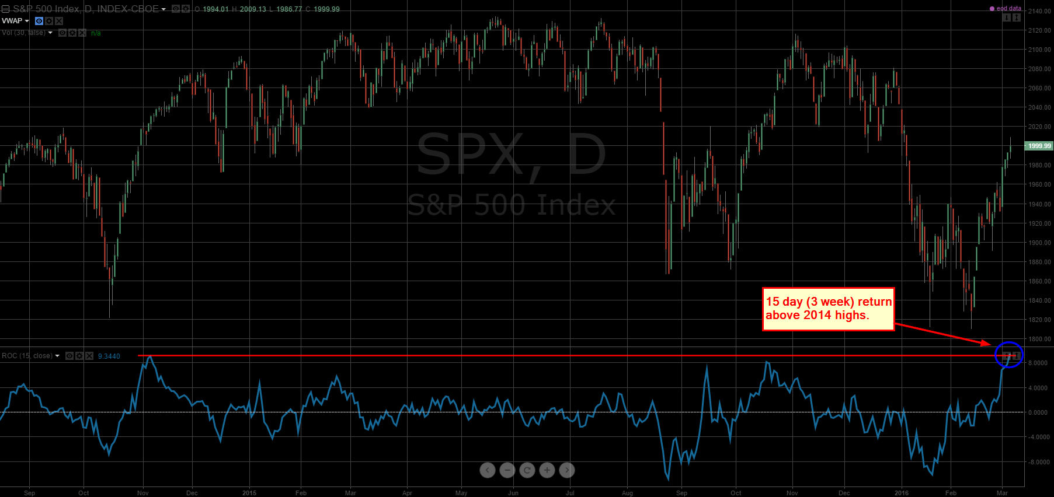
Task: Maximize the main pane with double-arrow icon
Action: (x=1017, y=17)
